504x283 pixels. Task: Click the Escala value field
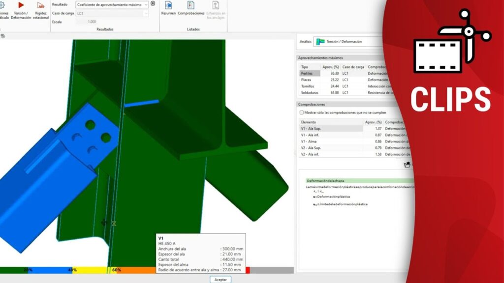click(x=87, y=22)
